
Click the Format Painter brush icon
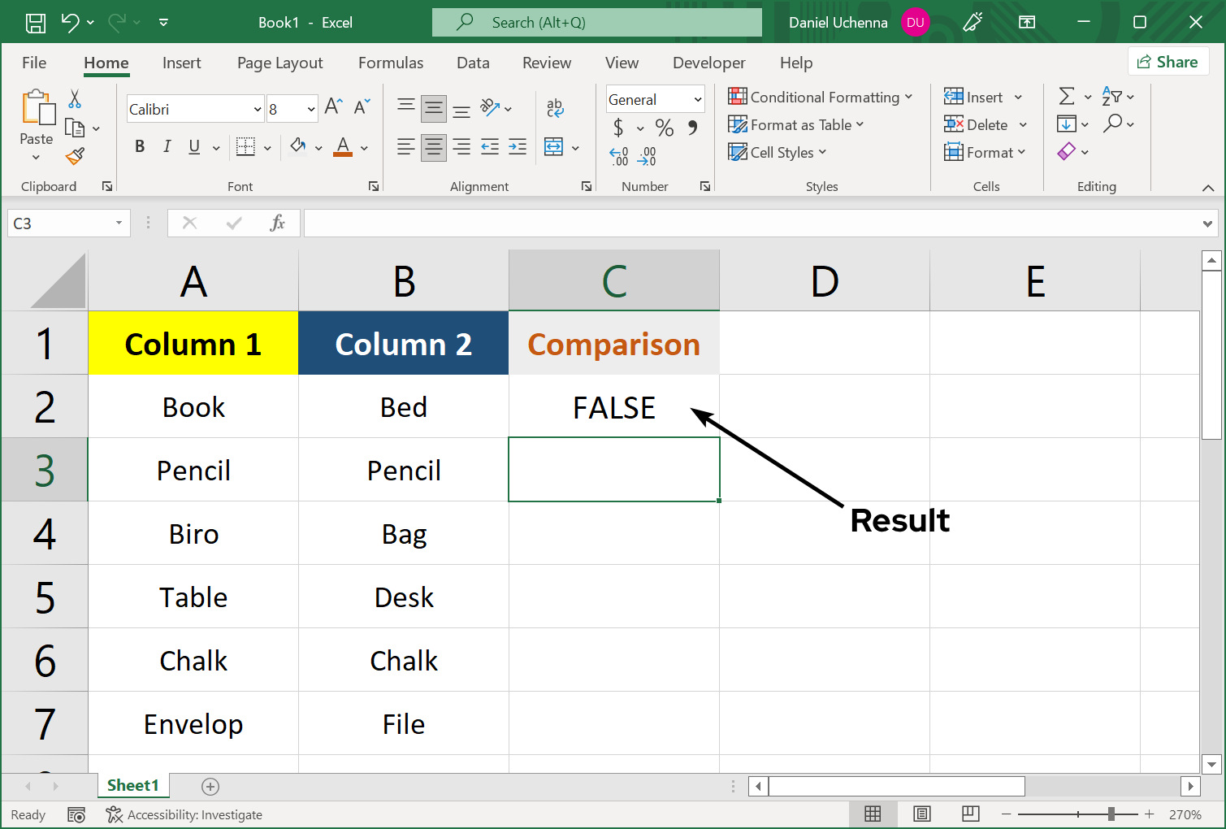75,155
